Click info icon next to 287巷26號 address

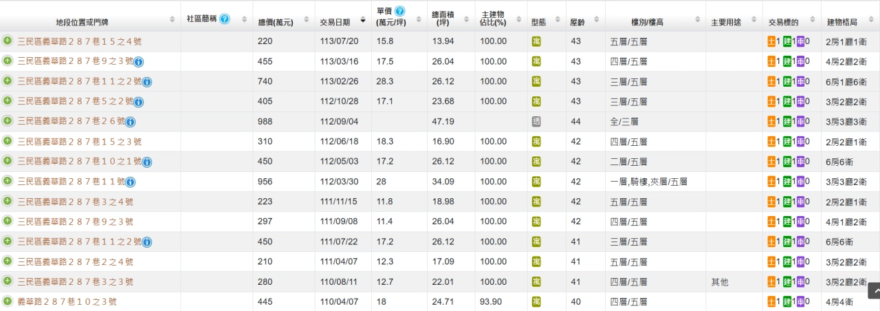131,122
